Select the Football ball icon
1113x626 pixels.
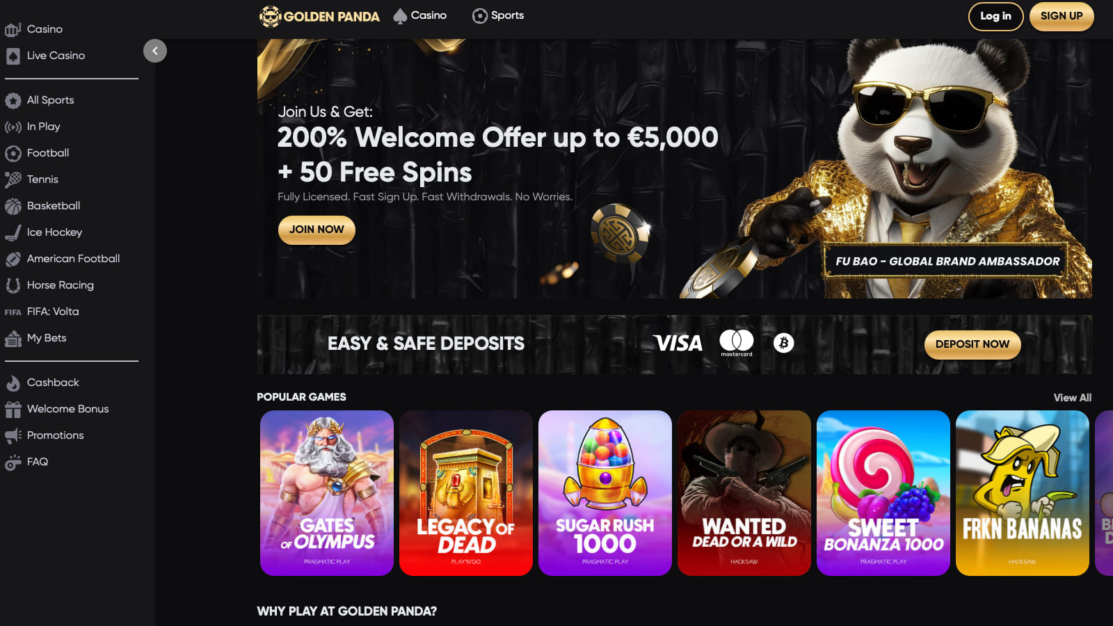click(x=13, y=153)
